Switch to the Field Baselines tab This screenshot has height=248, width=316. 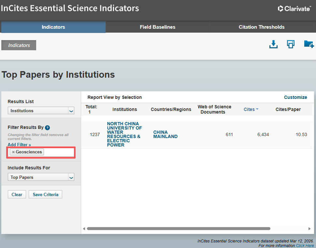pos(158,27)
